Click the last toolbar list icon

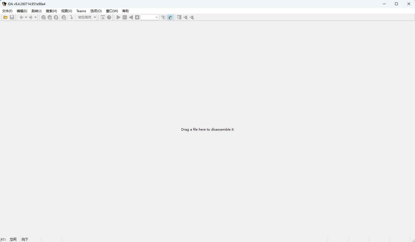(192, 17)
